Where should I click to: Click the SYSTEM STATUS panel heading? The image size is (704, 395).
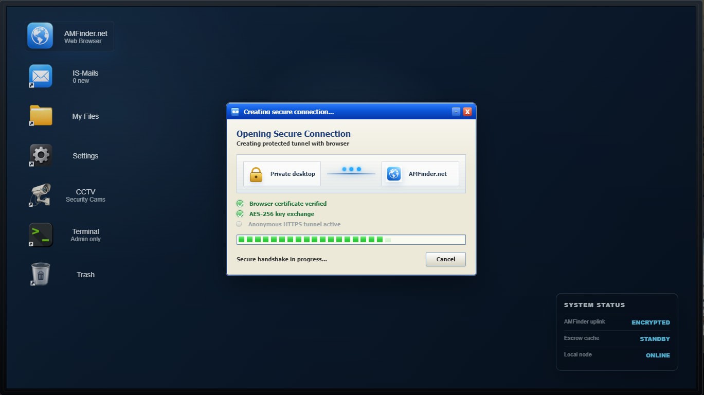click(594, 305)
